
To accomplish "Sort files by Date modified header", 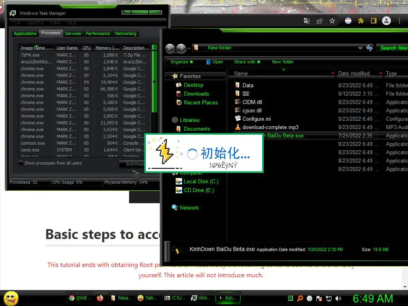I will coord(357,74).
